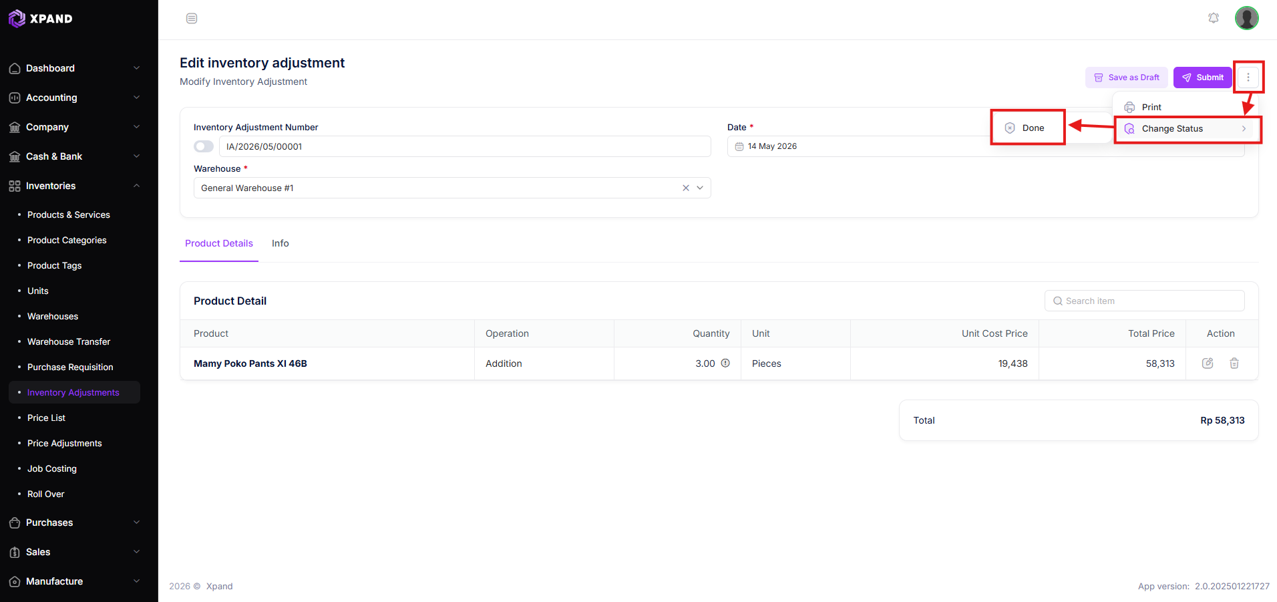The height and width of the screenshot is (602, 1277).
Task: Edit the Mamy Poko Pants row
Action: point(1208,363)
